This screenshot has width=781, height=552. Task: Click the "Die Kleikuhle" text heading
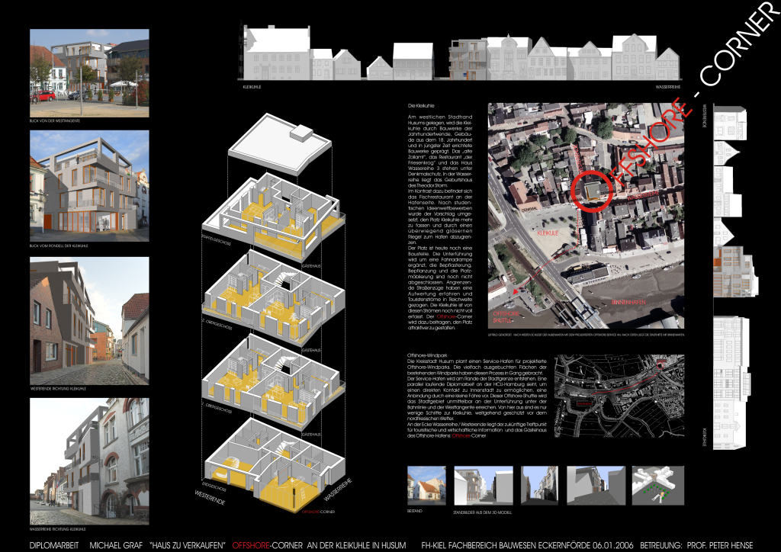pos(421,106)
